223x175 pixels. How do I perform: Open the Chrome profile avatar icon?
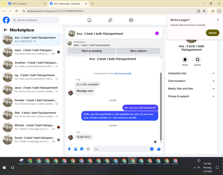(x=213, y=11)
